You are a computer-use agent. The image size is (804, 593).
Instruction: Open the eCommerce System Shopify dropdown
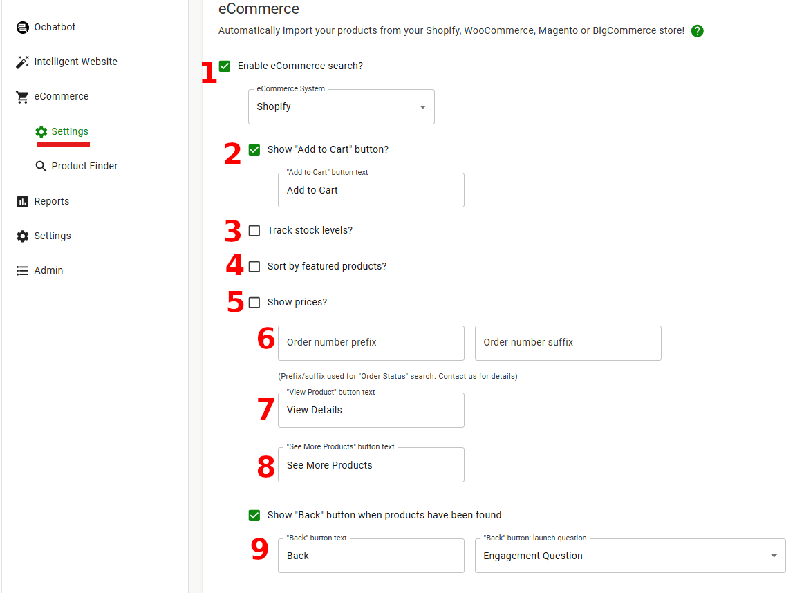tap(342, 107)
